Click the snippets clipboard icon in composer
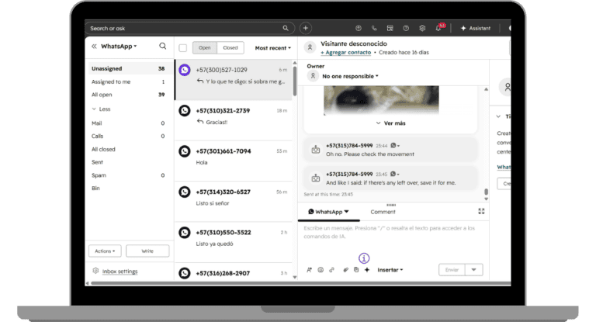Viewport: 596px width, 322px height. coord(356,270)
